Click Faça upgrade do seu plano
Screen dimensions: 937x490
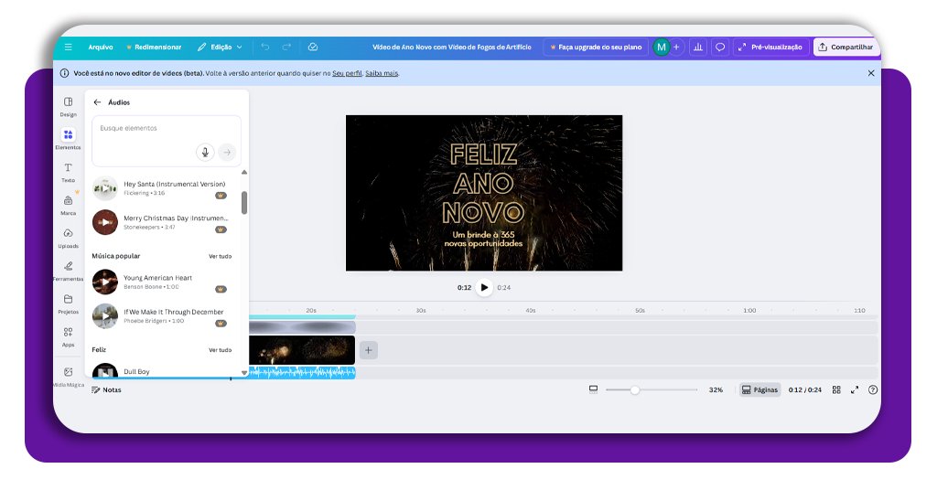[x=596, y=48]
